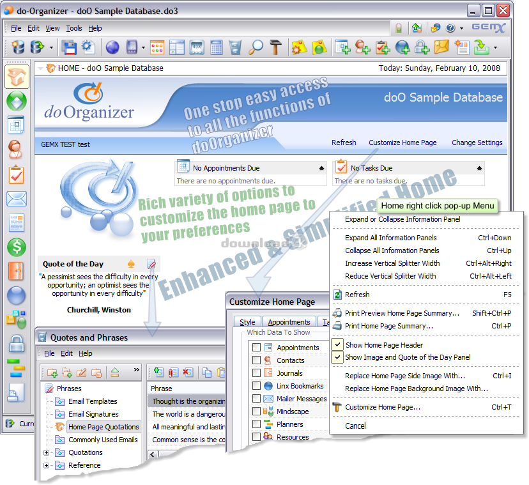Open the Mailer envelope sidebar icon
Viewport: 529px width, 485px height.
click(x=16, y=199)
